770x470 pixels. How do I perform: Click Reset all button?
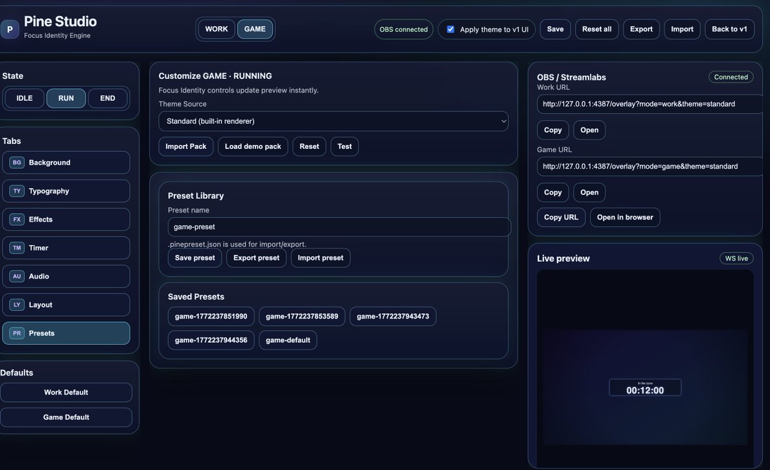coord(597,29)
